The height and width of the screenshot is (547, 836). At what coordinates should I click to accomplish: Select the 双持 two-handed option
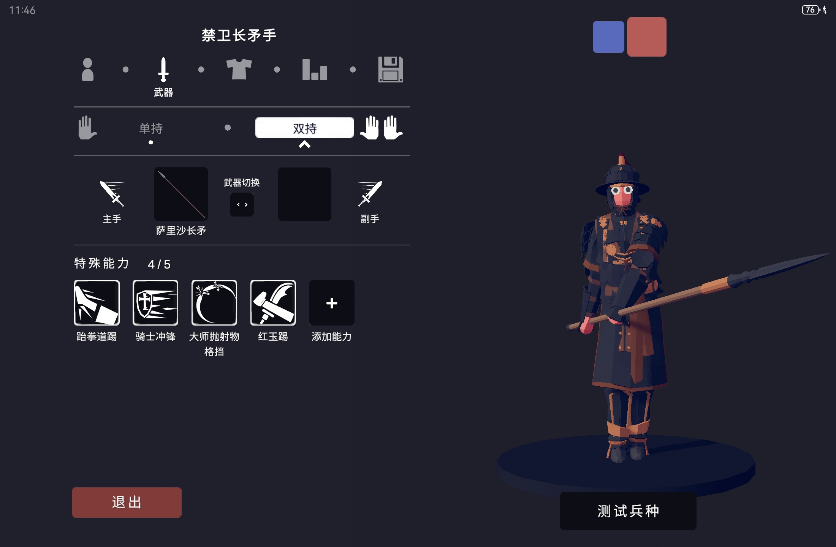pos(304,128)
